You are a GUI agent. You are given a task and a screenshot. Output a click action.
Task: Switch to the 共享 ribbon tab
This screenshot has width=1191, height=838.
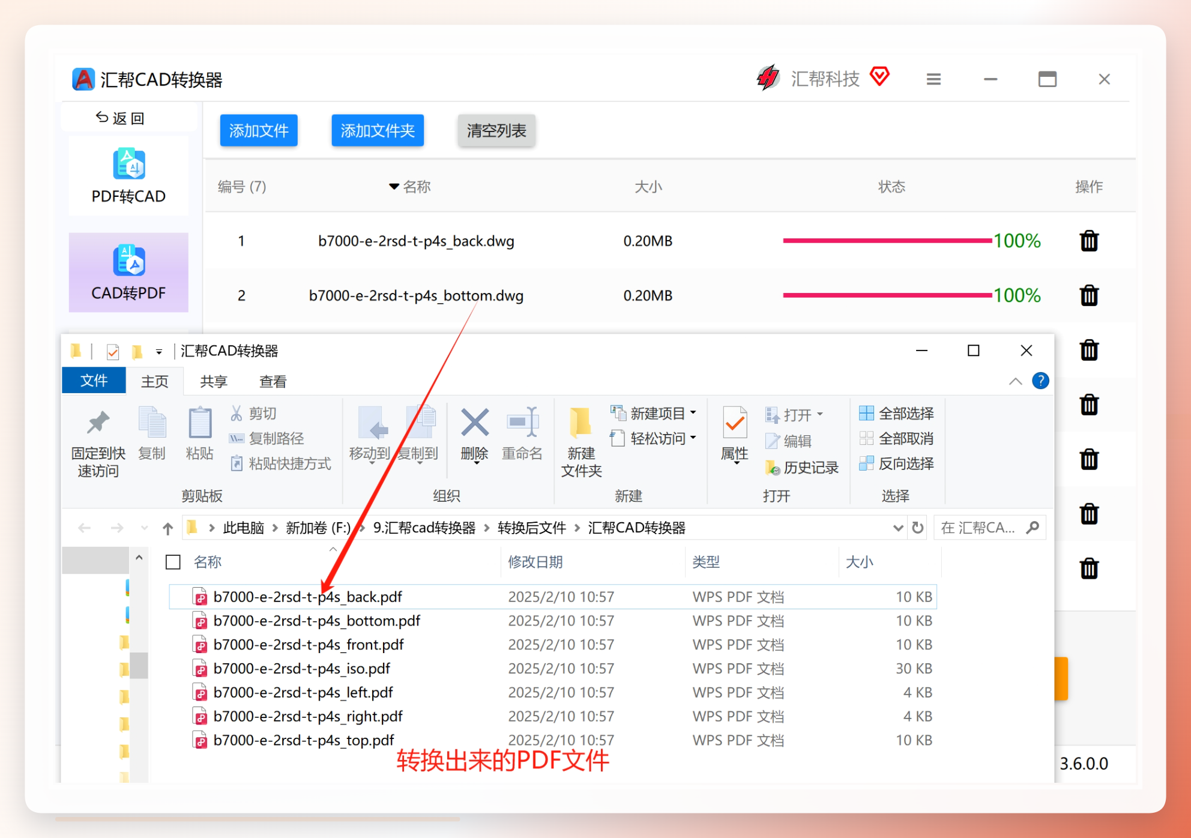point(214,381)
